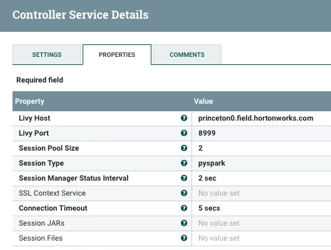Open help icon for Livy Port

[x=184, y=133]
